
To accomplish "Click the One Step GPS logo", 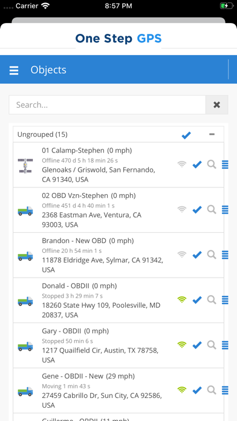I will click(x=118, y=39).
